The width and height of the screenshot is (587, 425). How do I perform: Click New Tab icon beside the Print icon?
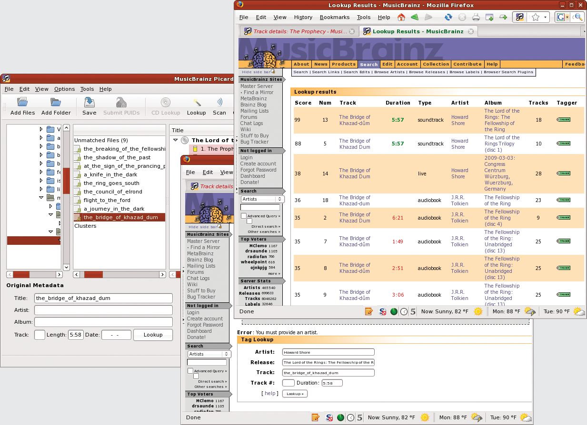[489, 17]
